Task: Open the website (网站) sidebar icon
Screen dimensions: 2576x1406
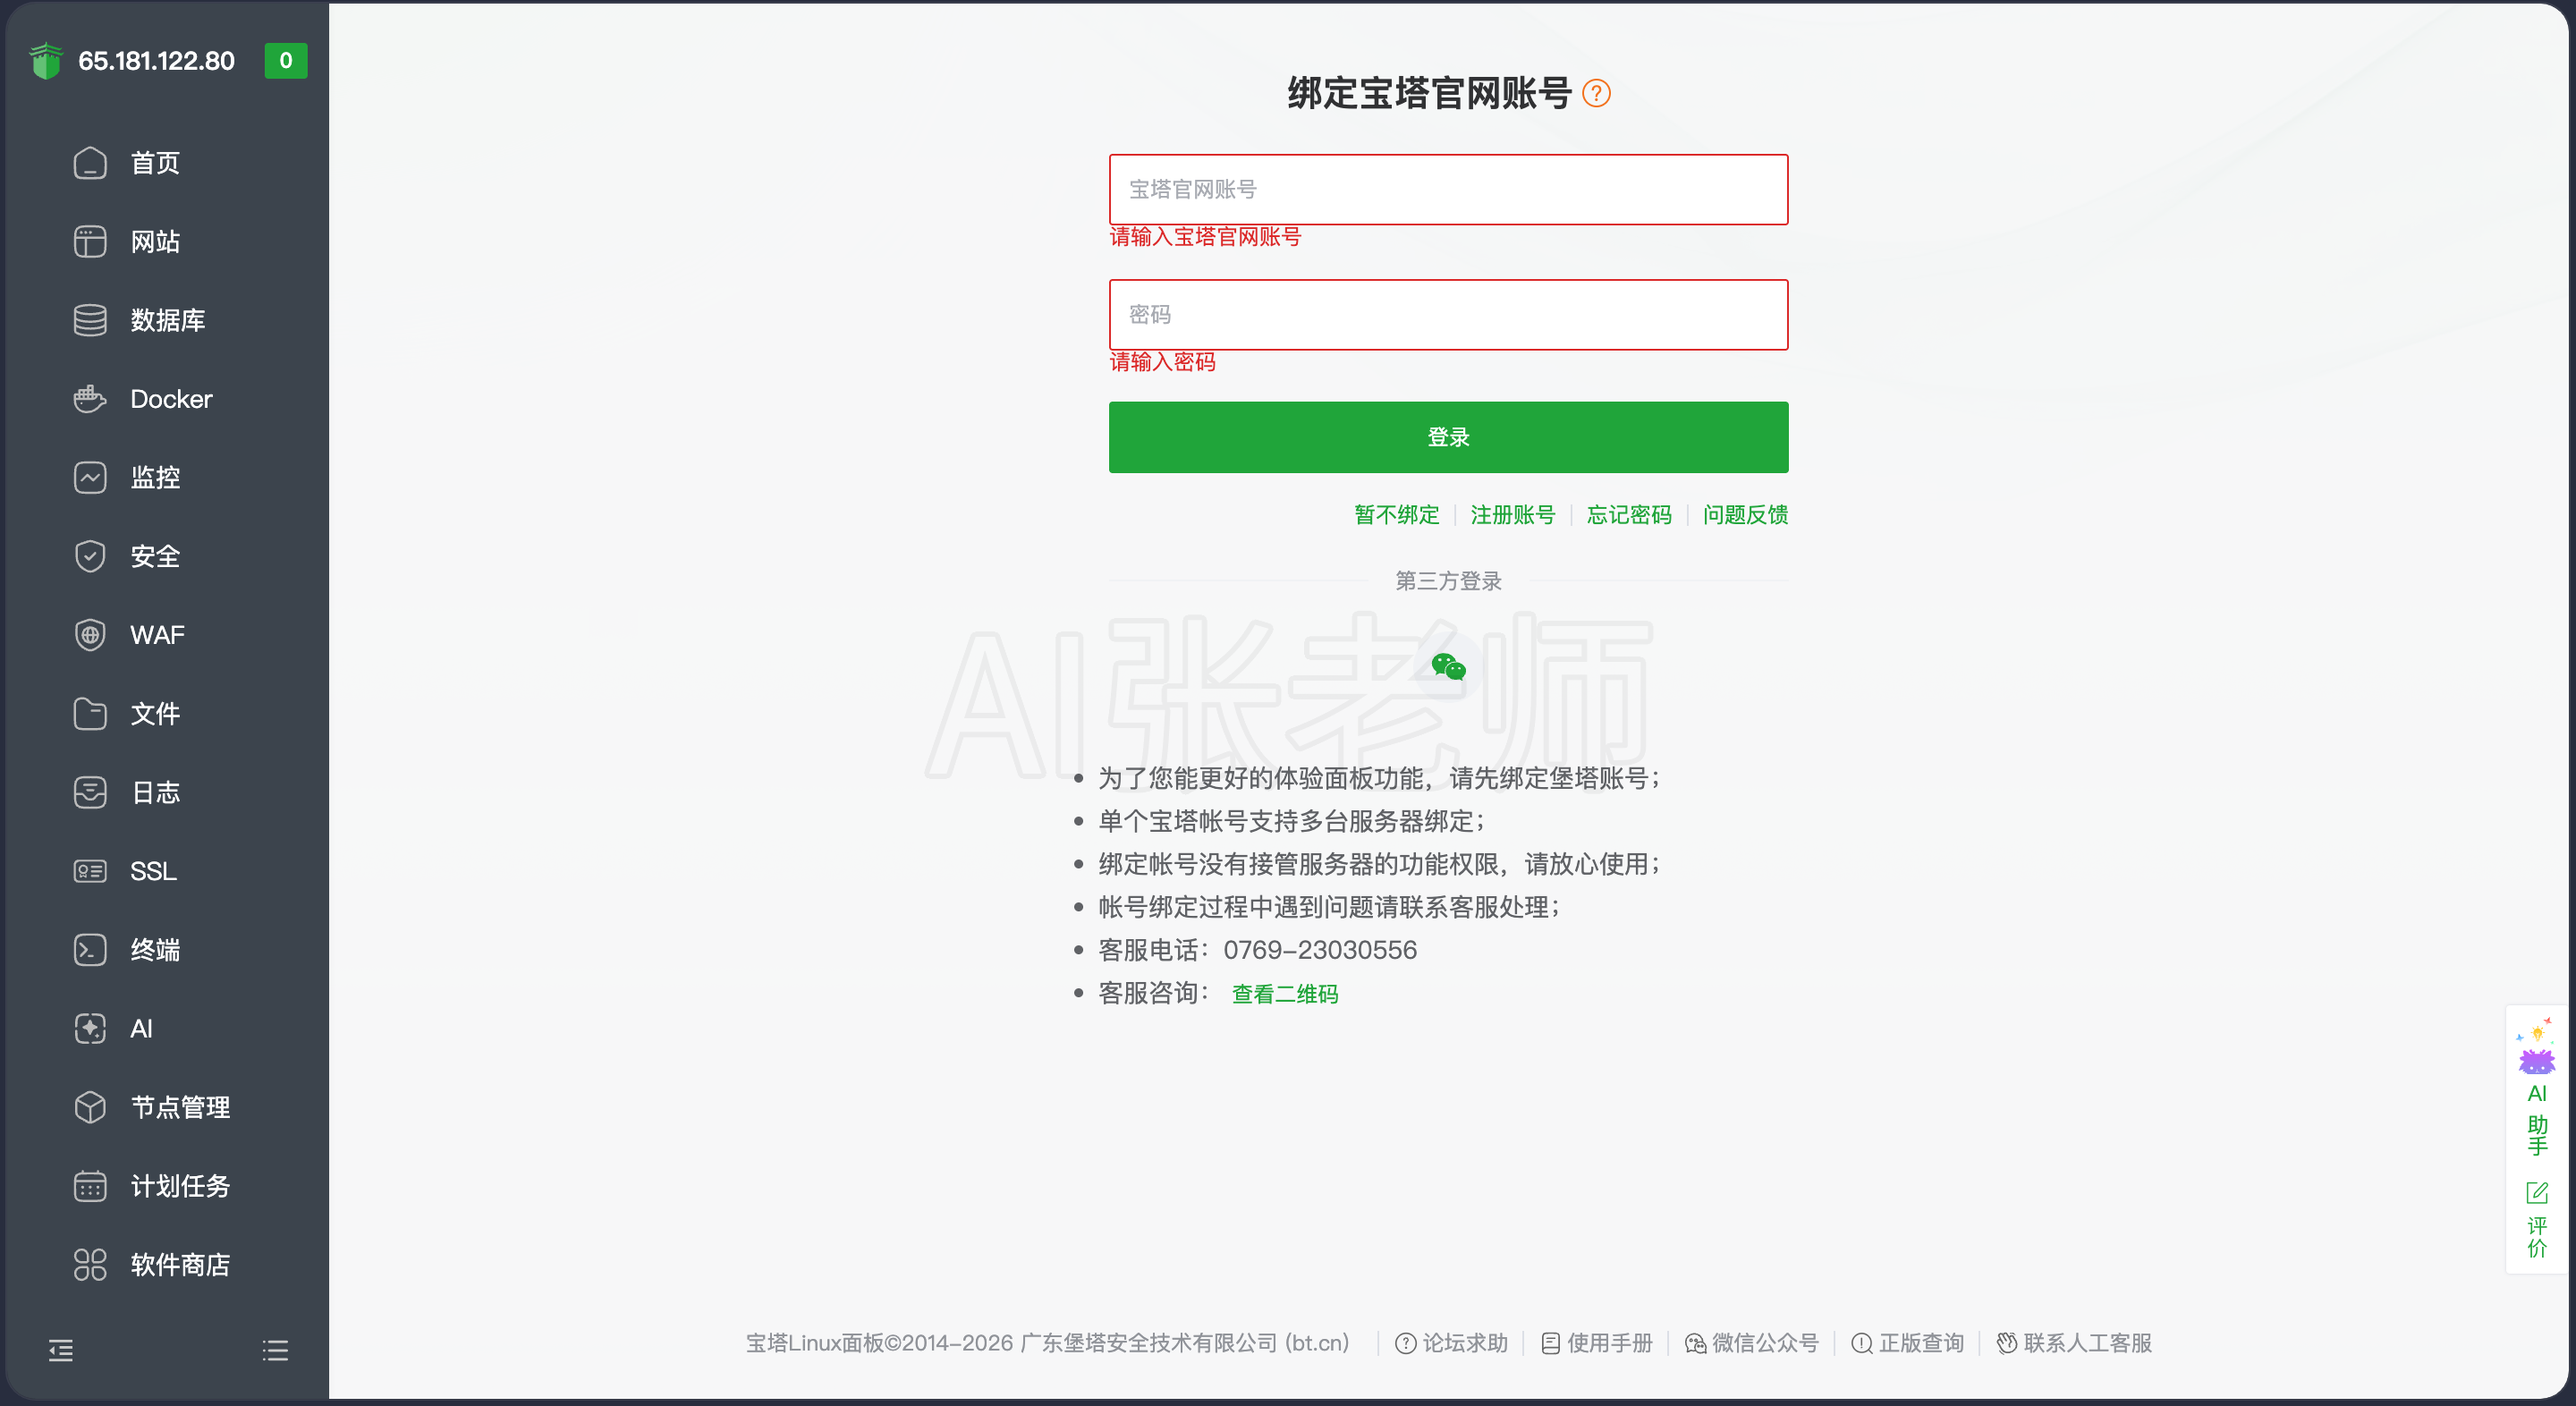Action: coord(90,242)
